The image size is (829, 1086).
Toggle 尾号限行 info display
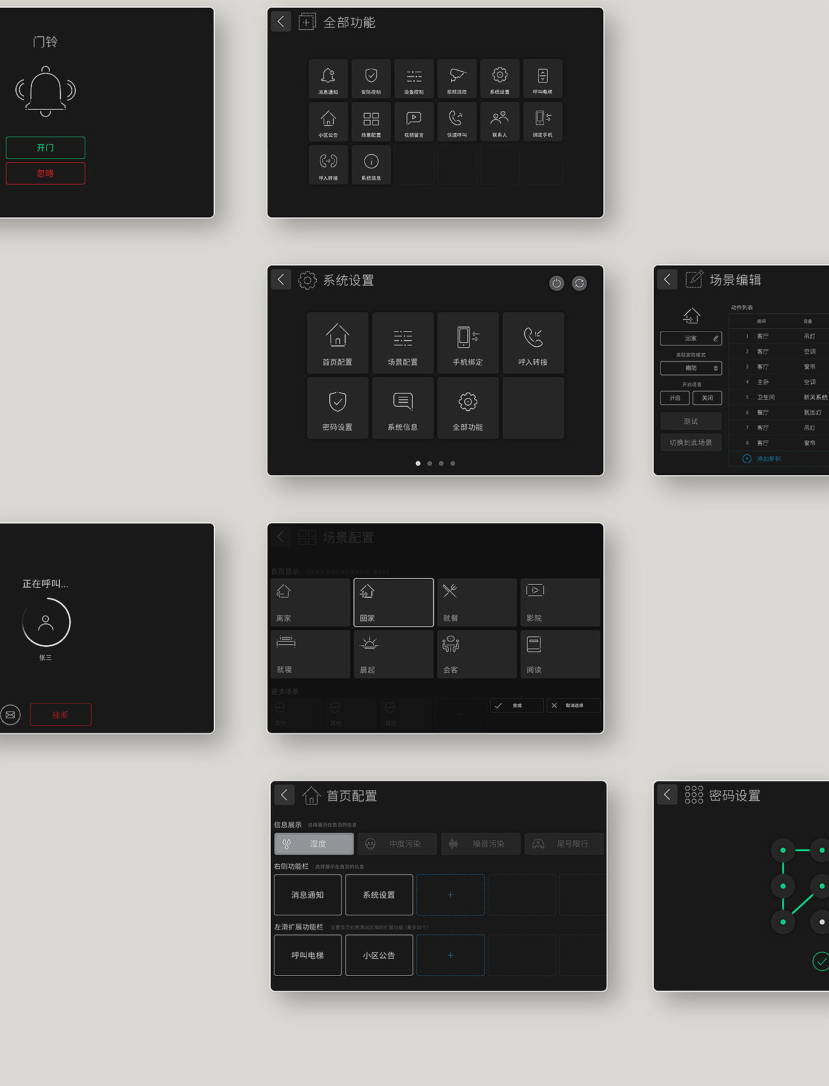564,844
